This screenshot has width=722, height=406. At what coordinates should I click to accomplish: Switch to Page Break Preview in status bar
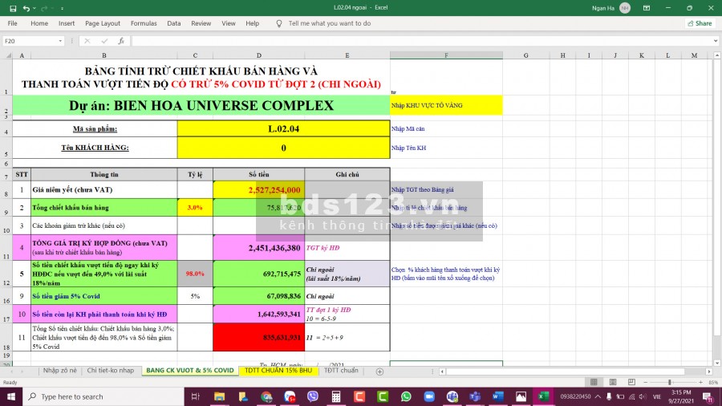click(631, 382)
